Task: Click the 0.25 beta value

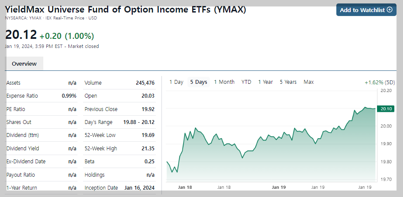Action: [x=150, y=162]
